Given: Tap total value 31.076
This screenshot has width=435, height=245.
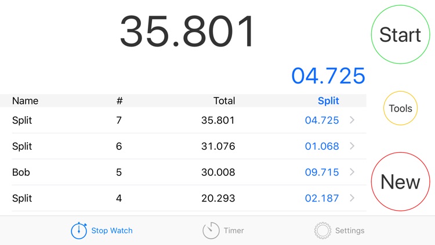Looking at the screenshot, I should (218, 146).
